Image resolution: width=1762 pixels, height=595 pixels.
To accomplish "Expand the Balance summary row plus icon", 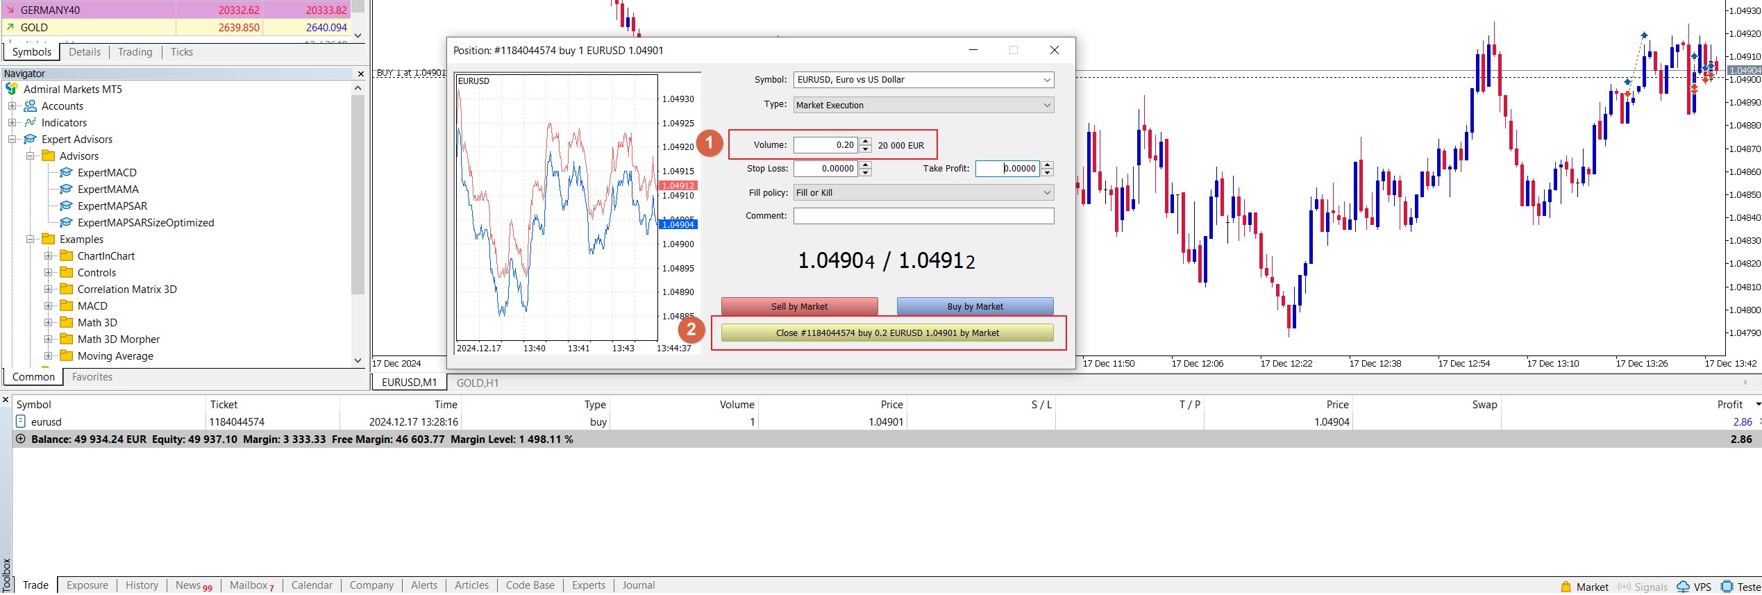I will click(x=20, y=439).
